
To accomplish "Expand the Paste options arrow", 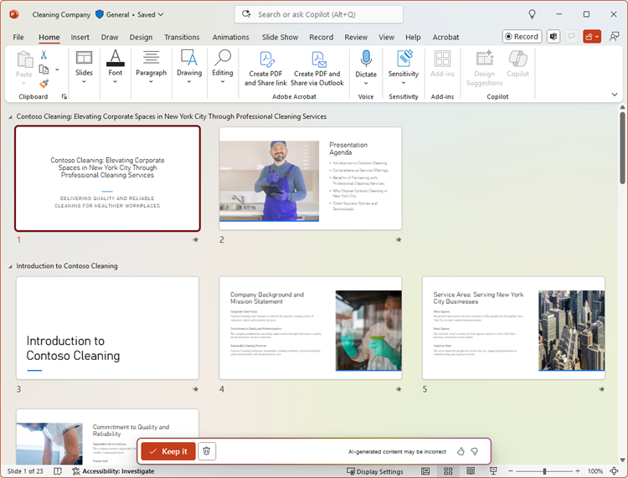I will [x=23, y=83].
